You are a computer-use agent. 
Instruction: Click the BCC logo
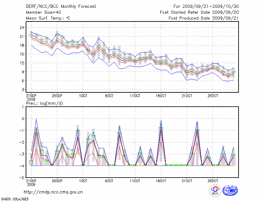[x=215, y=191]
